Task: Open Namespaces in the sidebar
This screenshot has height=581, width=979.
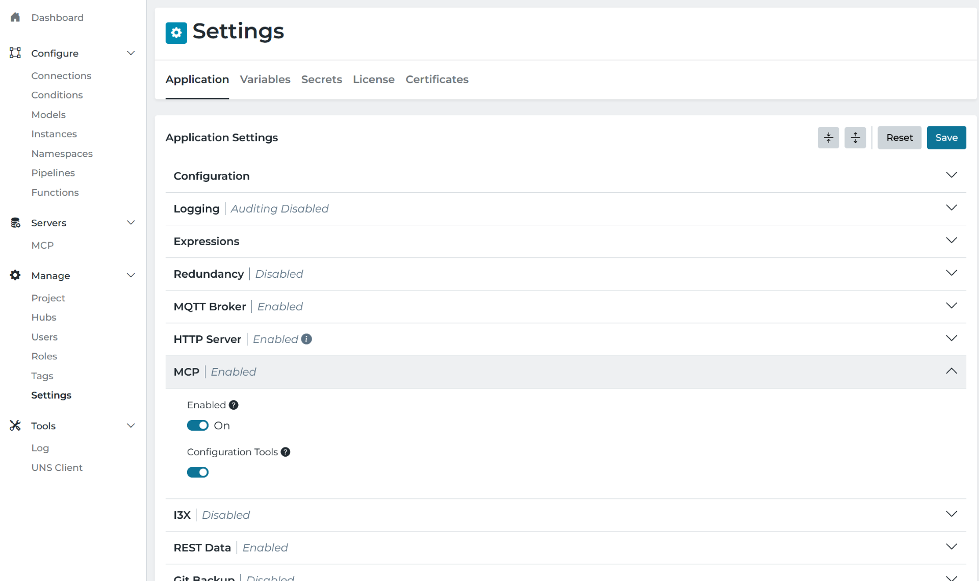Action: (x=62, y=153)
